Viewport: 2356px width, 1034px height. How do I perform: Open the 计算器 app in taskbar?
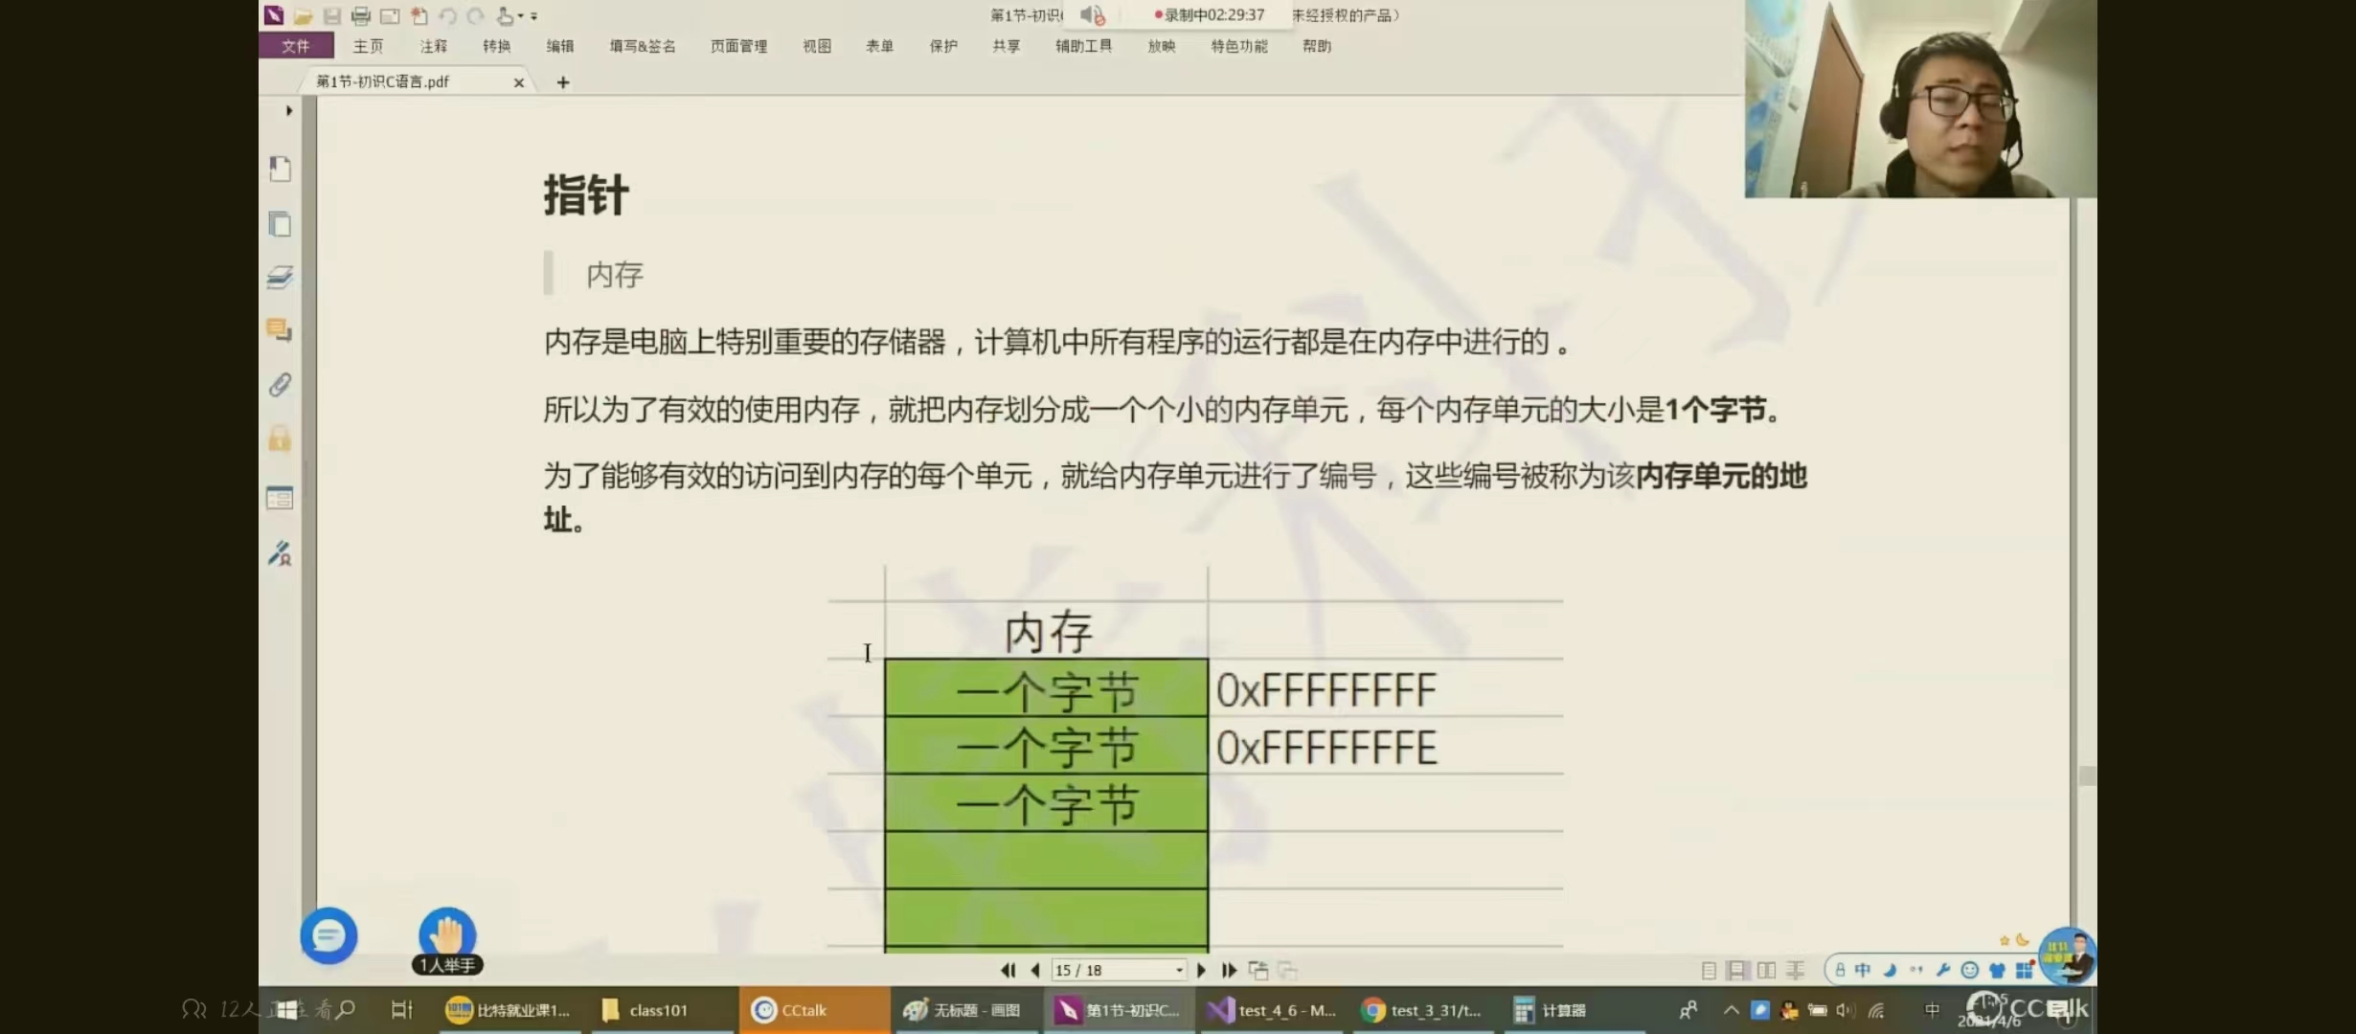coord(1550,1010)
